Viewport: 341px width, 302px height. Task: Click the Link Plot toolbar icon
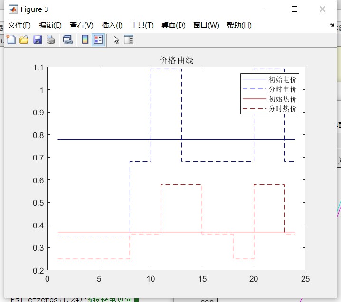(67, 40)
